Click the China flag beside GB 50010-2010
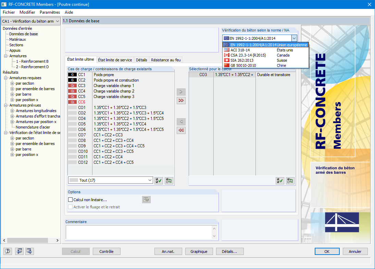 226,65
